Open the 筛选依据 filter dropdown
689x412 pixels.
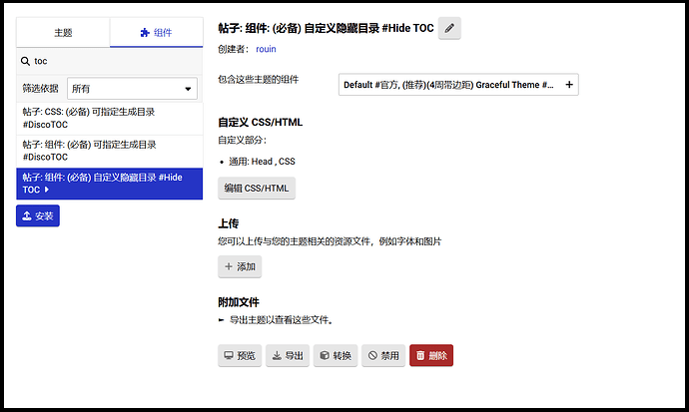[x=132, y=89]
